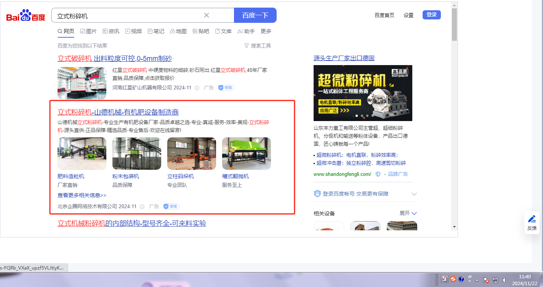Open 超微冲击磨：独立粉碎腔 link

tap(361, 163)
